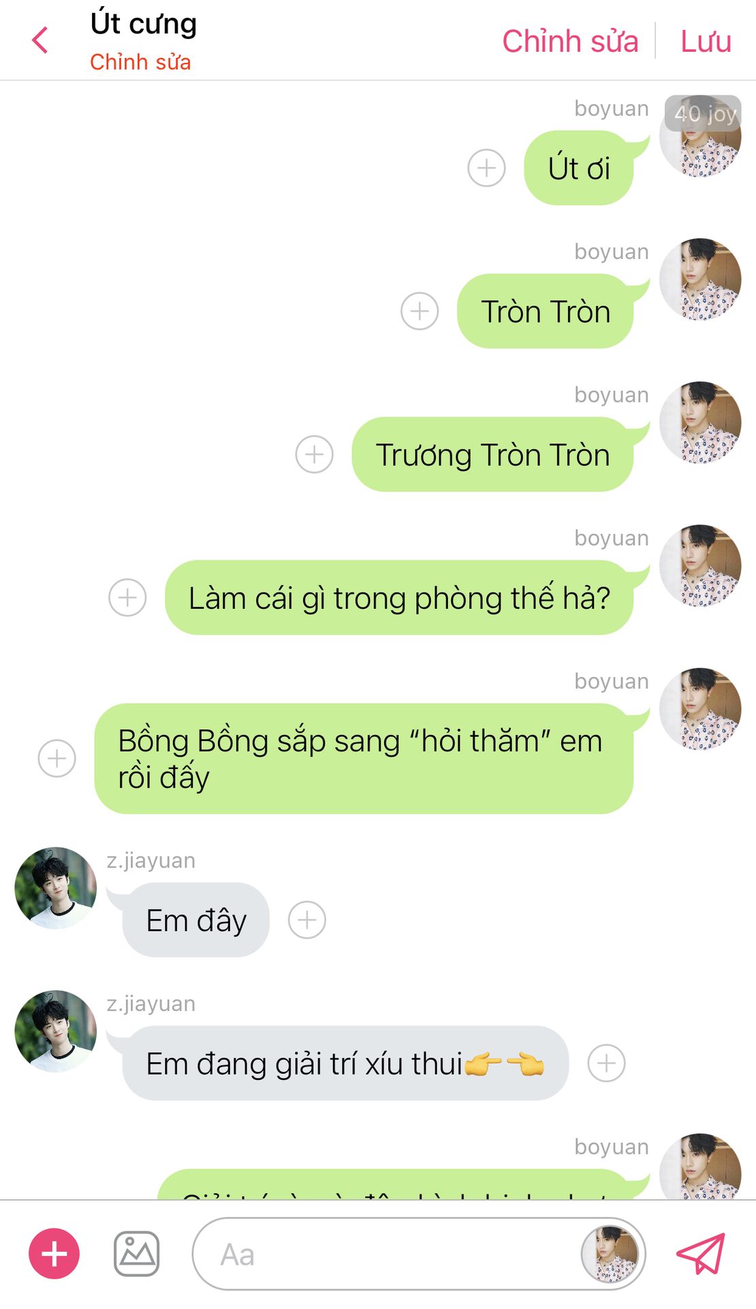Viewport: 756px width, 1309px height.
Task: Tap plus icon beside "Tròn Tròn" bubble
Action: (x=420, y=311)
